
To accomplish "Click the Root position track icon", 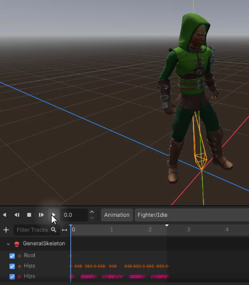I will pos(19,256).
